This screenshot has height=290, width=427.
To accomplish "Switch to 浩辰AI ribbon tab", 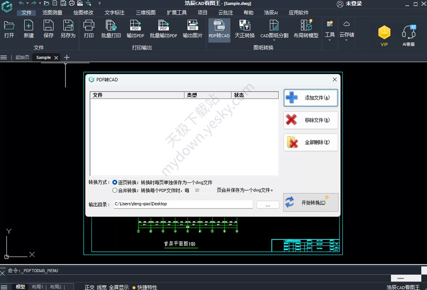I will click(271, 12).
